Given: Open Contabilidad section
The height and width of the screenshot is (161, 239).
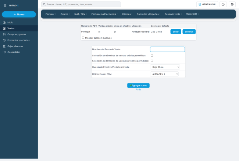Looking at the screenshot, I should 19,52.
